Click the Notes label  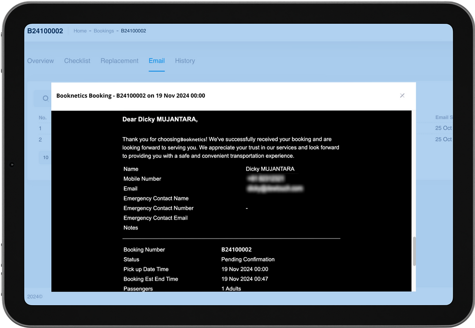[x=131, y=228]
